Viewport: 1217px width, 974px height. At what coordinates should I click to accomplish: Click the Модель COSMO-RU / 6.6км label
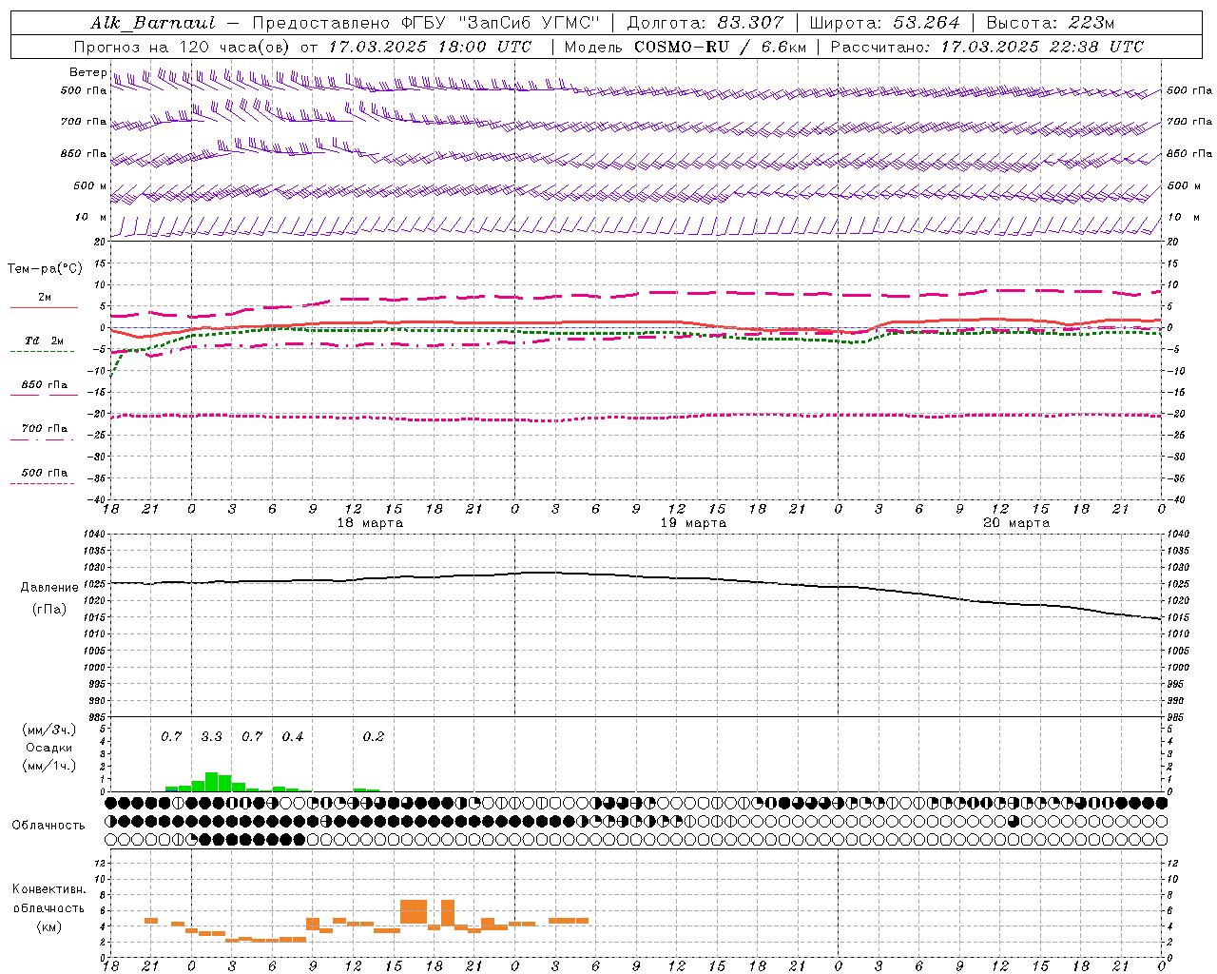pyautogui.click(x=686, y=47)
